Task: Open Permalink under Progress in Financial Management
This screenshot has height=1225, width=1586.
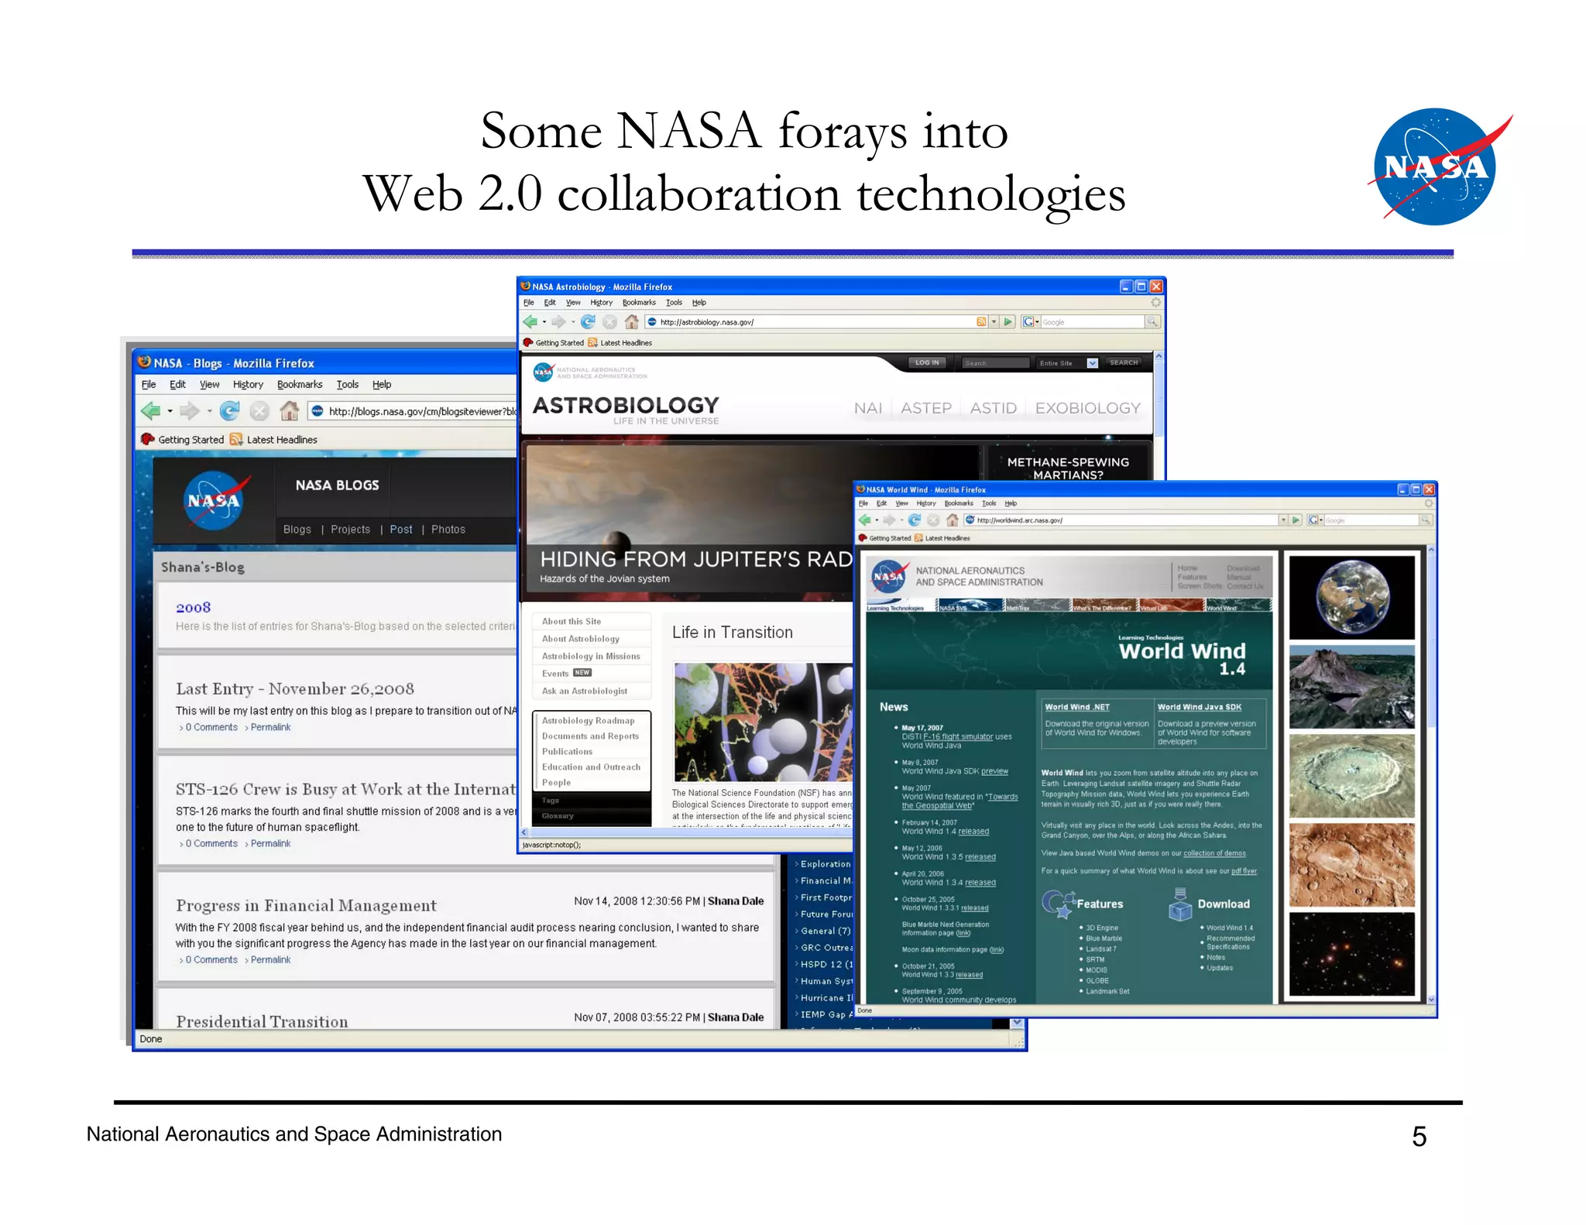Action: coord(271,960)
